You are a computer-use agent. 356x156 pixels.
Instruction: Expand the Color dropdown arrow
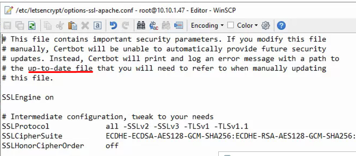click(256, 26)
